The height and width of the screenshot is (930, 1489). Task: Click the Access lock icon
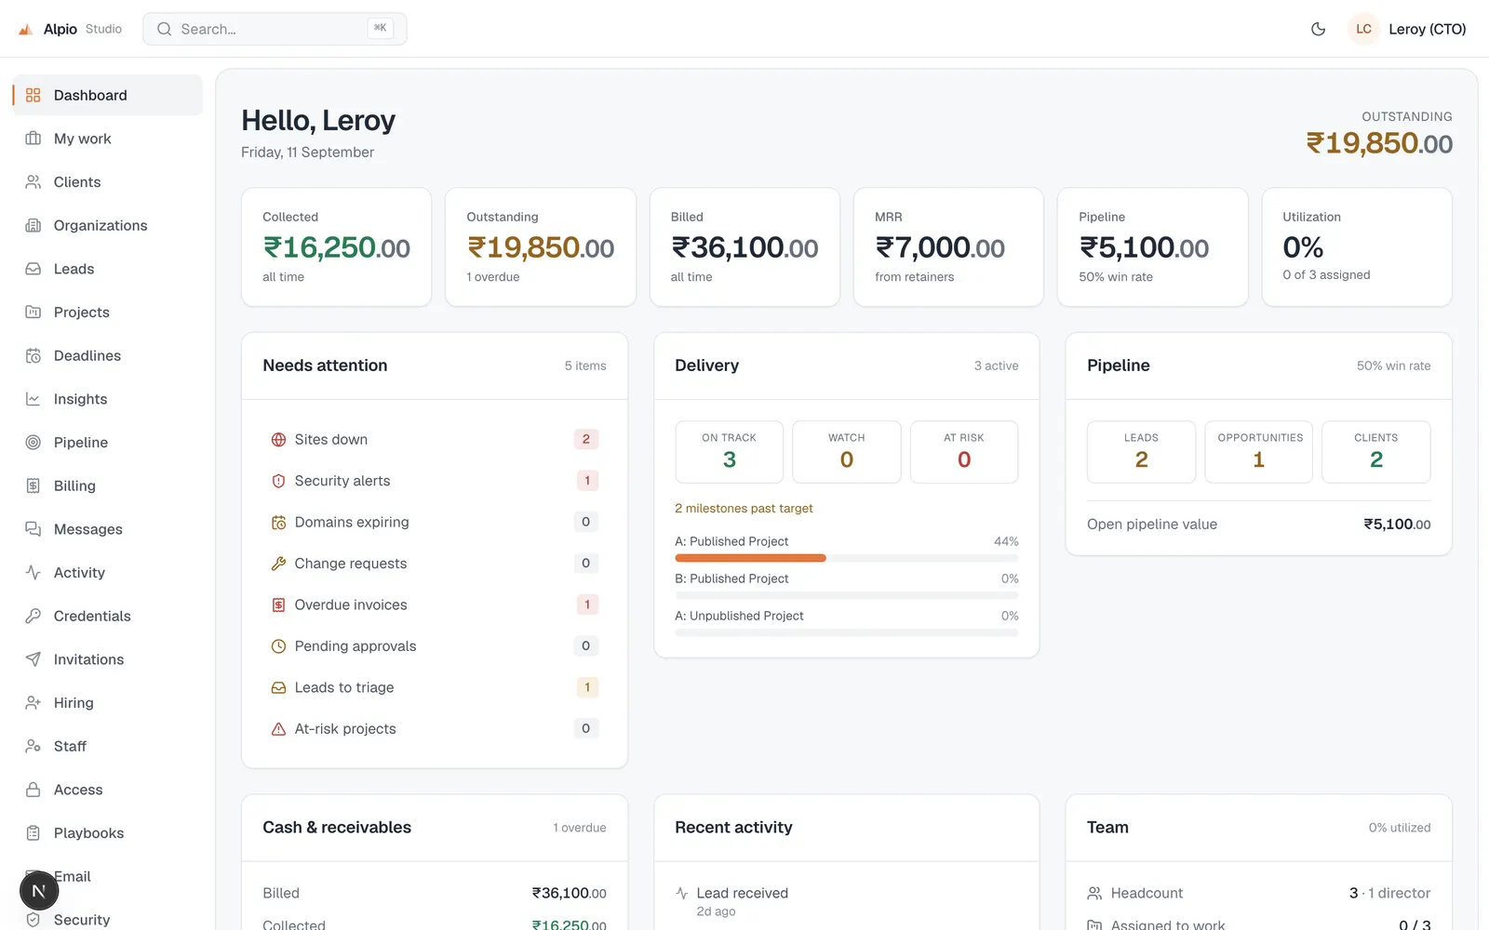tap(34, 790)
